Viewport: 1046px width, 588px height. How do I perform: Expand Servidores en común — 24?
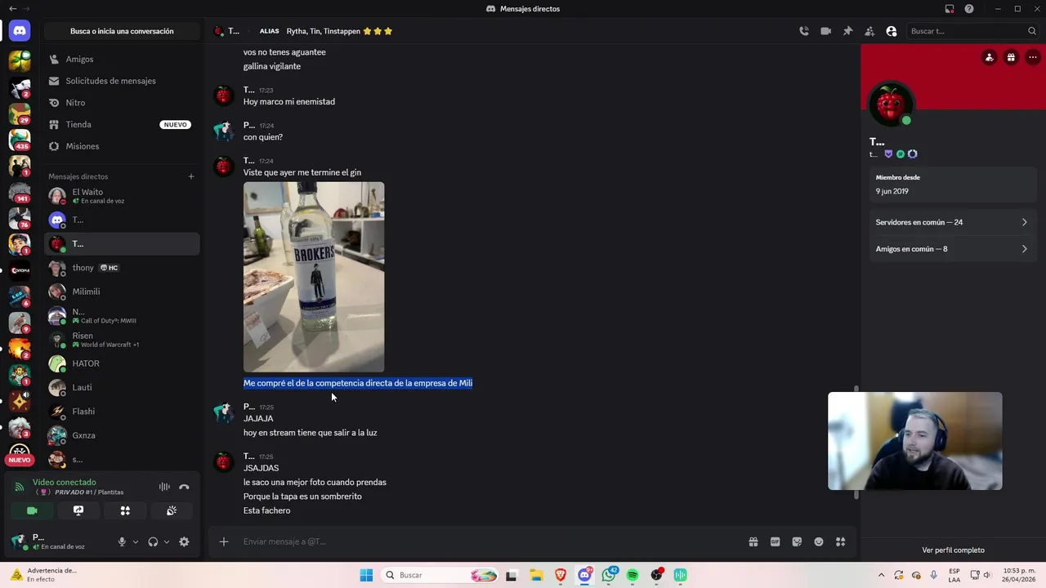[953, 222]
